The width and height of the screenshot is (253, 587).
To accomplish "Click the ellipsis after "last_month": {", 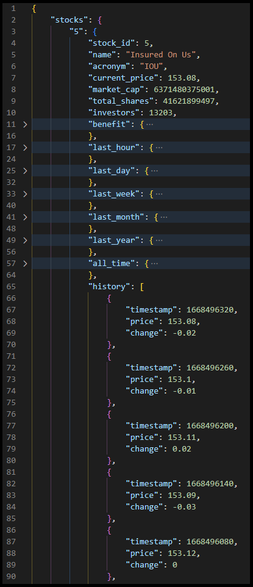I will pos(163,217).
